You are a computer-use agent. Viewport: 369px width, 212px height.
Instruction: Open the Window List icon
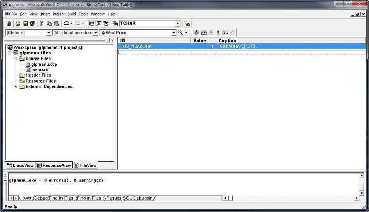(106, 23)
